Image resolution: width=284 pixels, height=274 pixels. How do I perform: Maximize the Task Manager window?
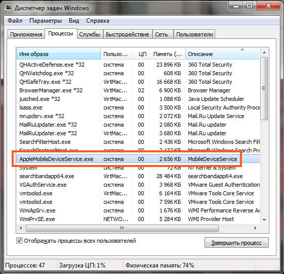[250, 6]
